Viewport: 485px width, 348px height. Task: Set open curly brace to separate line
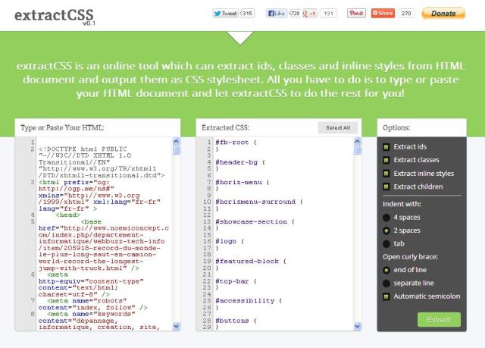click(386, 284)
